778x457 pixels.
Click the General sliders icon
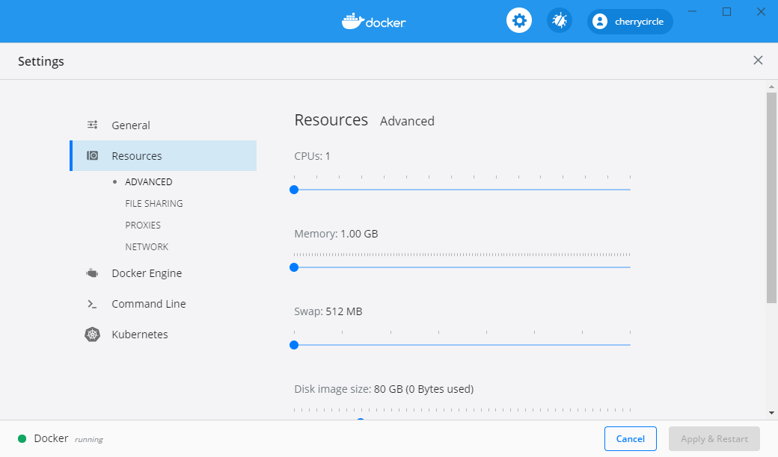[92, 125]
